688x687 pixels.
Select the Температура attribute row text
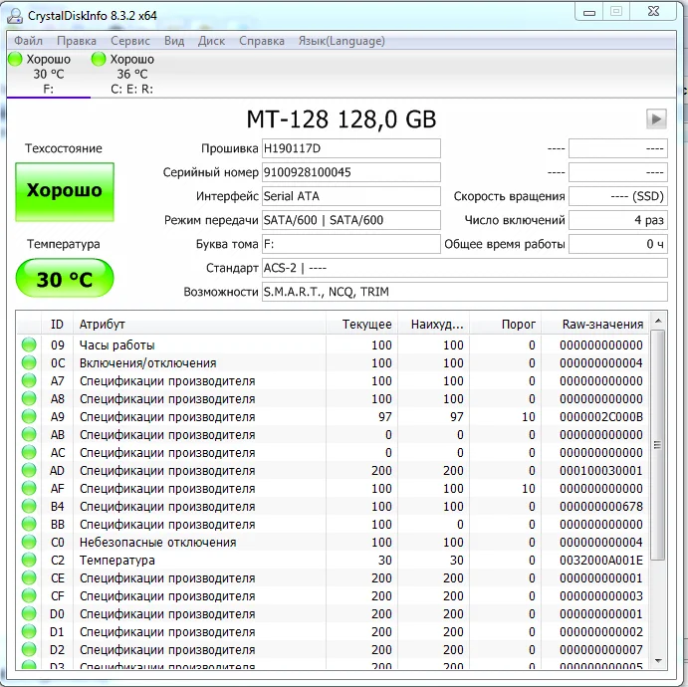pyautogui.click(x=117, y=561)
